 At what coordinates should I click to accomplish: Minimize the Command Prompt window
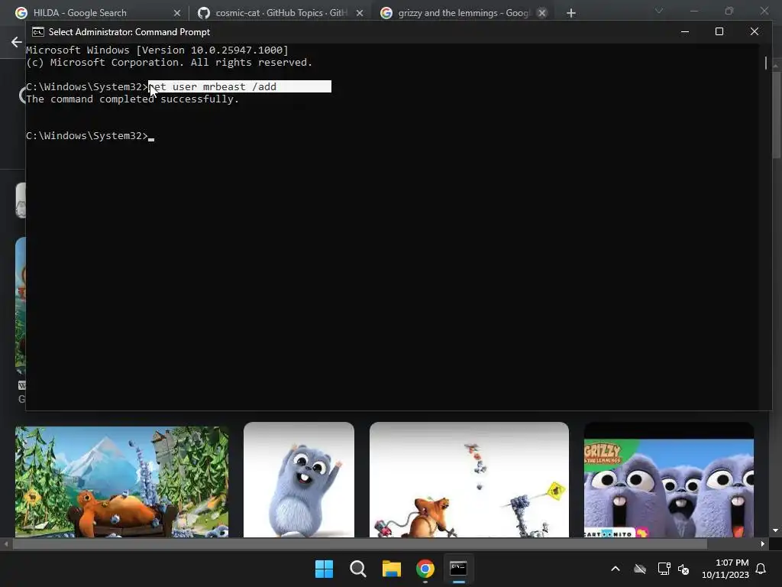(x=685, y=31)
